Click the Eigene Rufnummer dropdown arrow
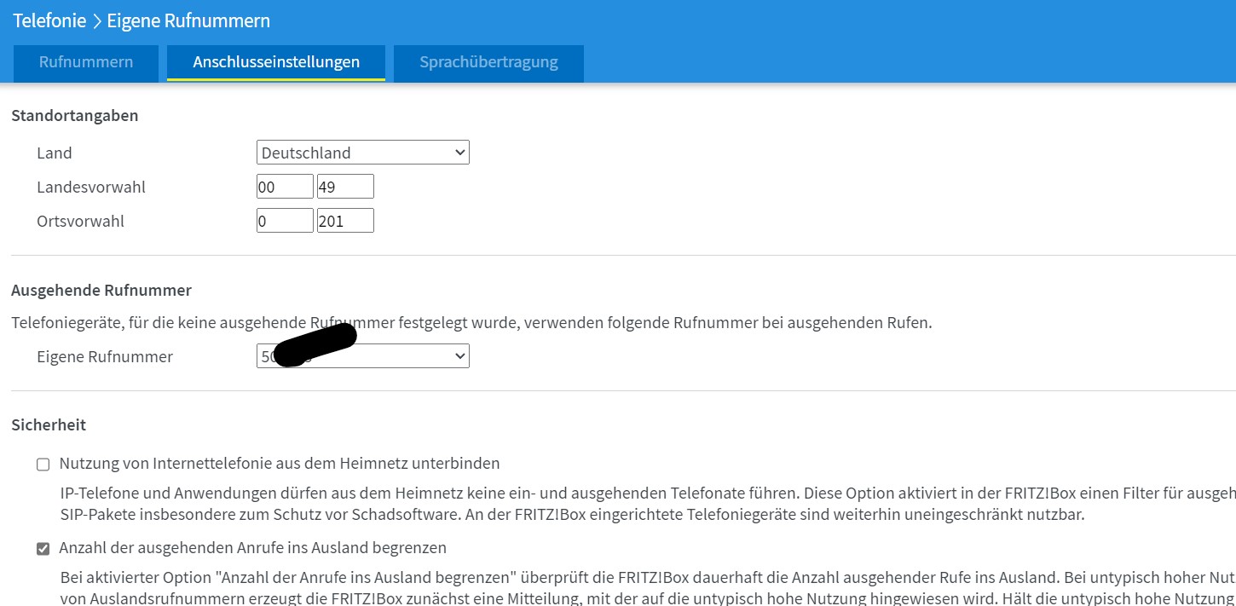This screenshot has height=606, width=1236. tap(460, 355)
